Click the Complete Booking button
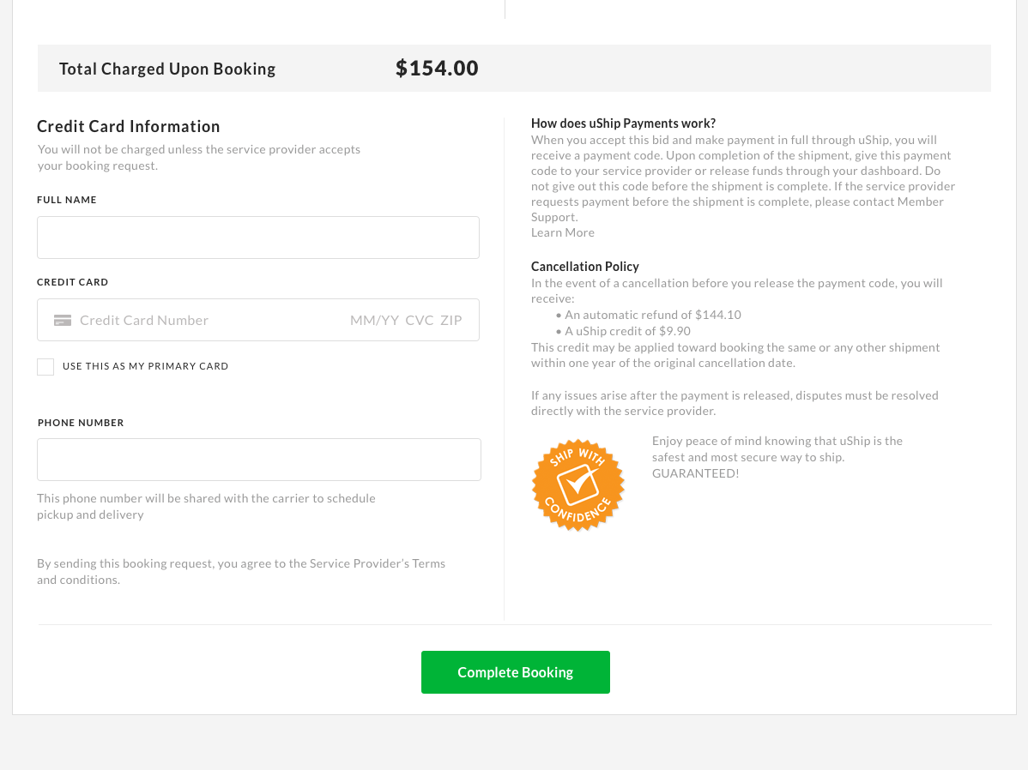Image resolution: width=1028 pixels, height=770 pixels. click(x=516, y=672)
